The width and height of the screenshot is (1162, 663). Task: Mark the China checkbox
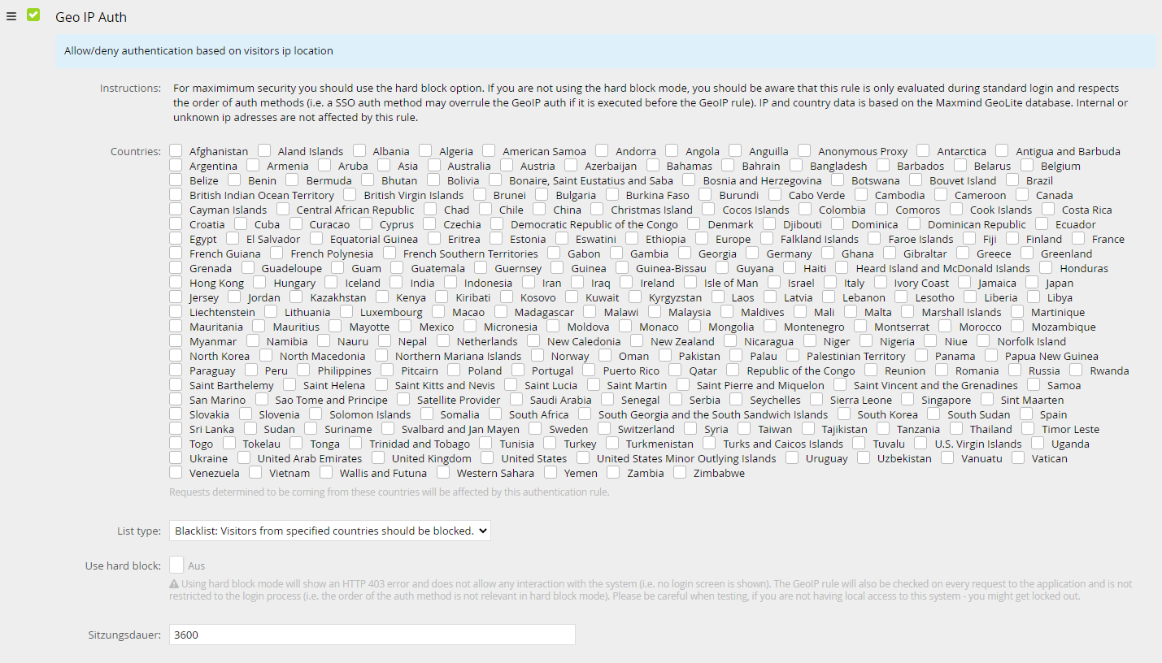pos(540,209)
